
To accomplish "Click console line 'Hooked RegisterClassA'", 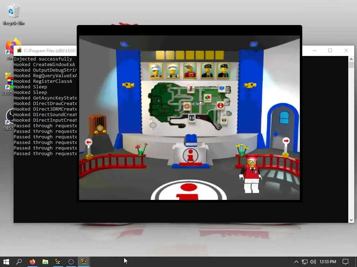I will pyautogui.click(x=43, y=81).
